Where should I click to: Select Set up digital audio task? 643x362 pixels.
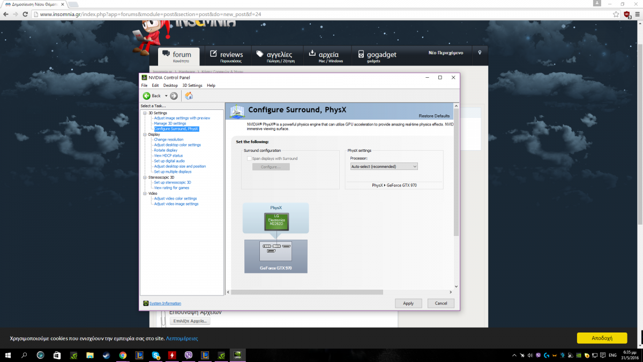(x=169, y=161)
